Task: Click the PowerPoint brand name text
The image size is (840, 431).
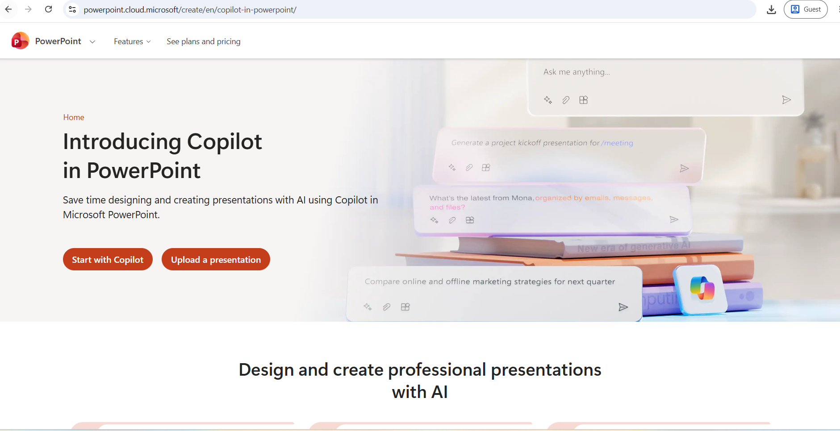Action: (x=58, y=41)
